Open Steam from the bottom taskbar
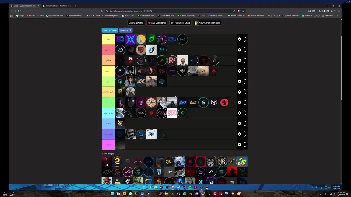This screenshot has height=197, width=351. click(148, 194)
